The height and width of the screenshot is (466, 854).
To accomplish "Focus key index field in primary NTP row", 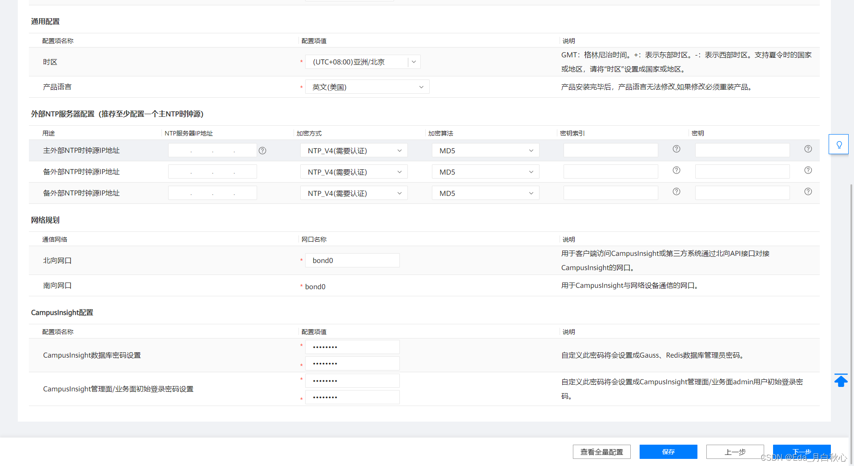I will (x=611, y=150).
